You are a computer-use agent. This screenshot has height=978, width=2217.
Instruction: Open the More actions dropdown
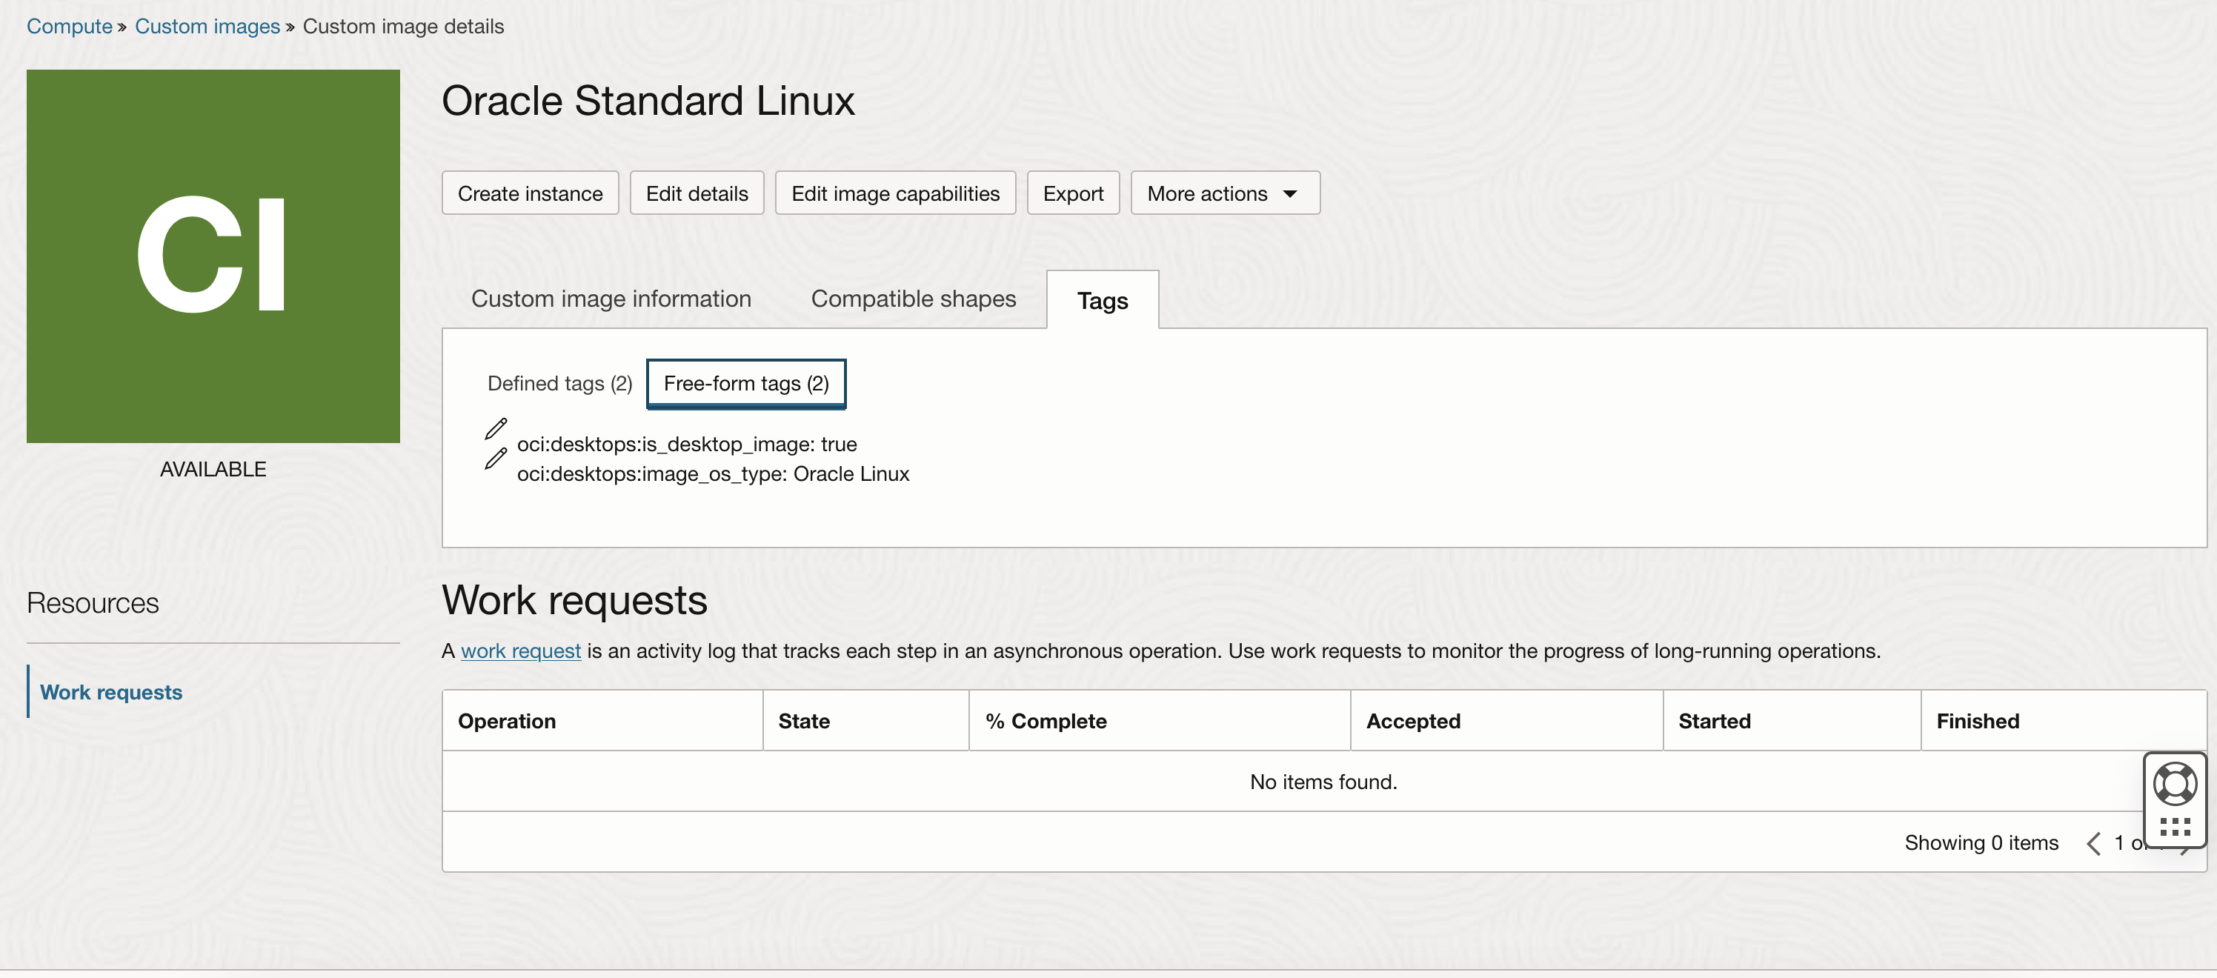(1225, 193)
